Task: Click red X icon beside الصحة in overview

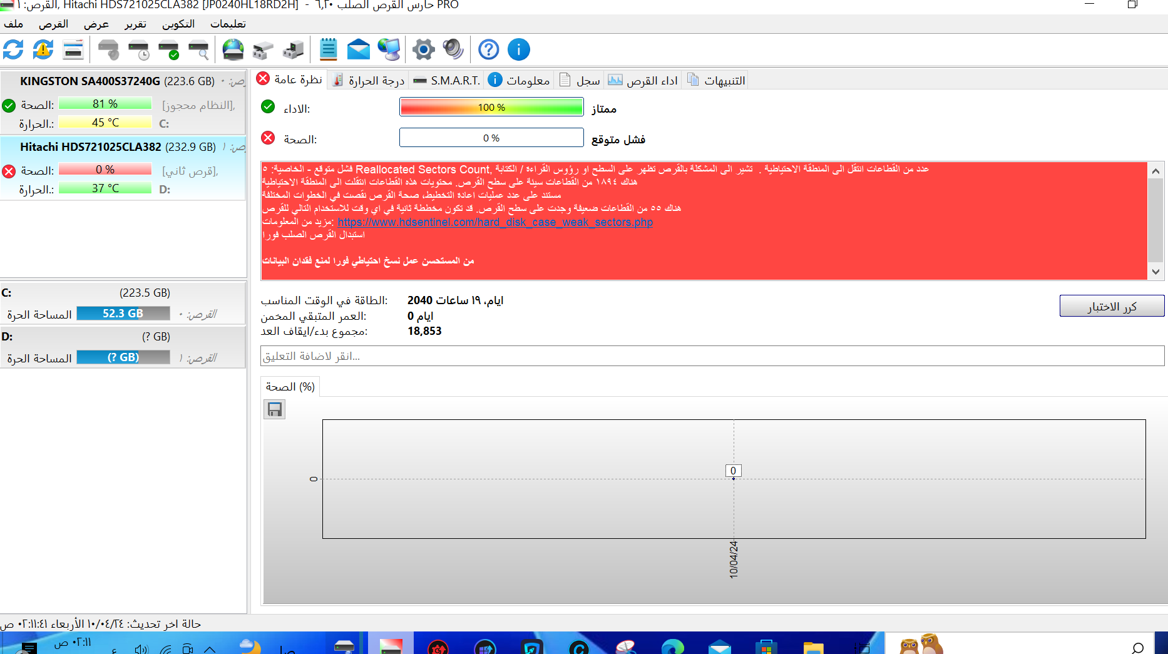Action: (268, 138)
